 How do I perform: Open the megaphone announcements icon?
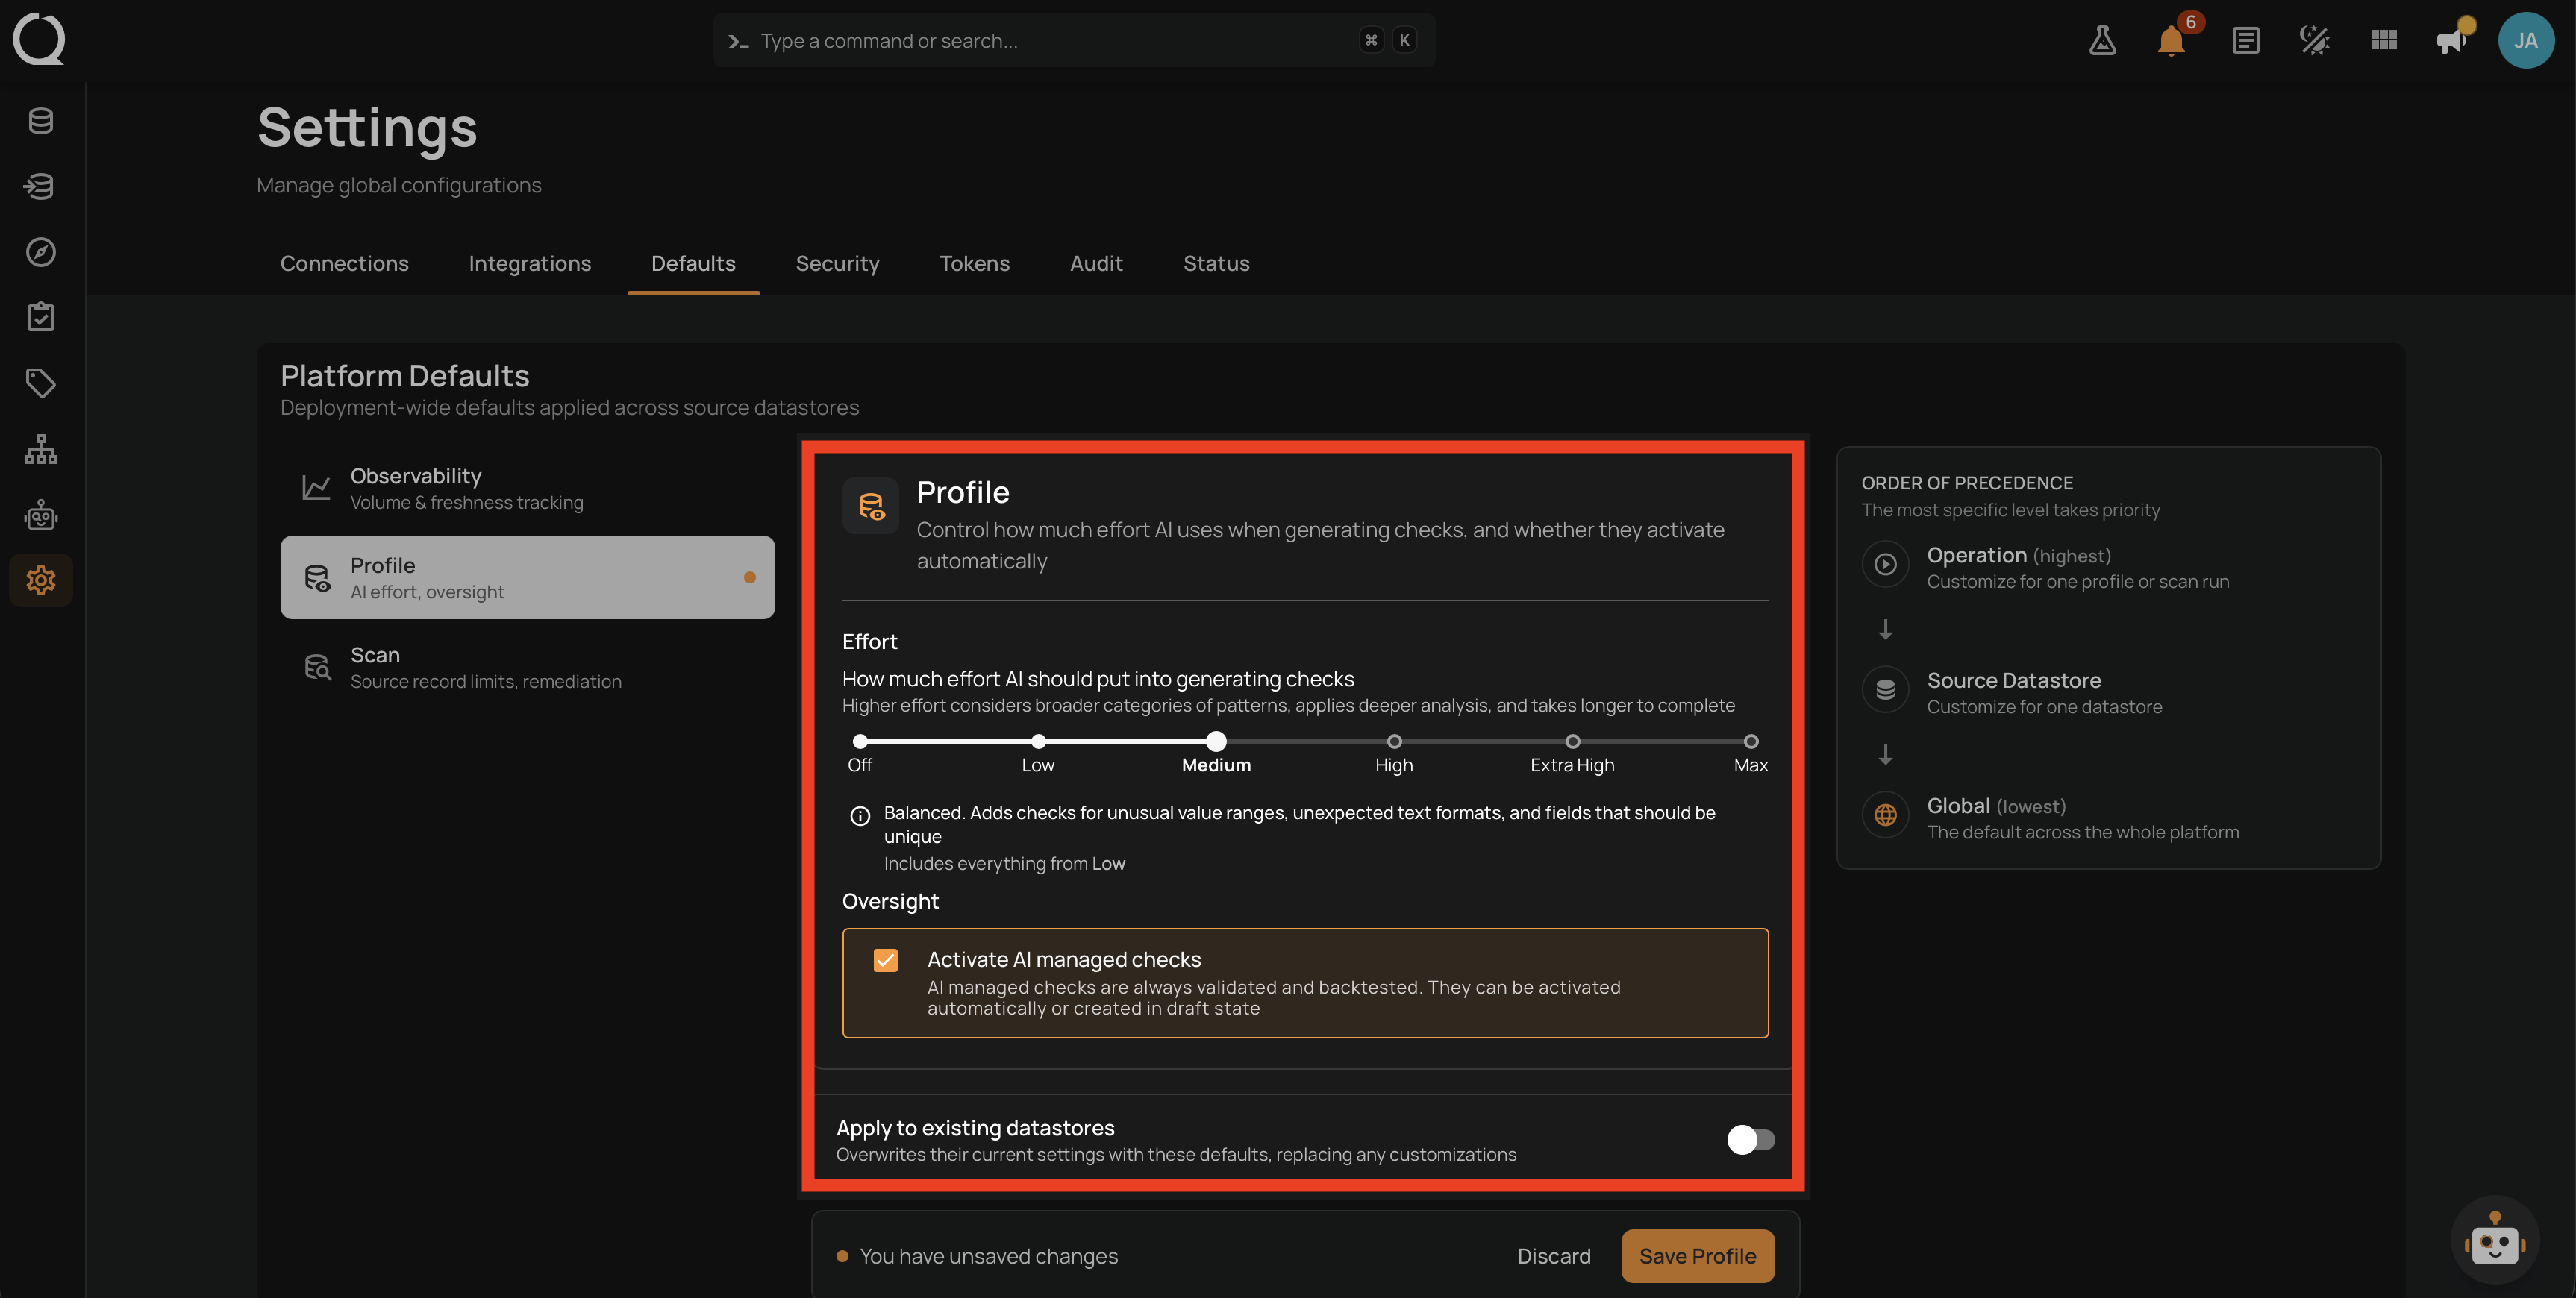tap(2452, 40)
